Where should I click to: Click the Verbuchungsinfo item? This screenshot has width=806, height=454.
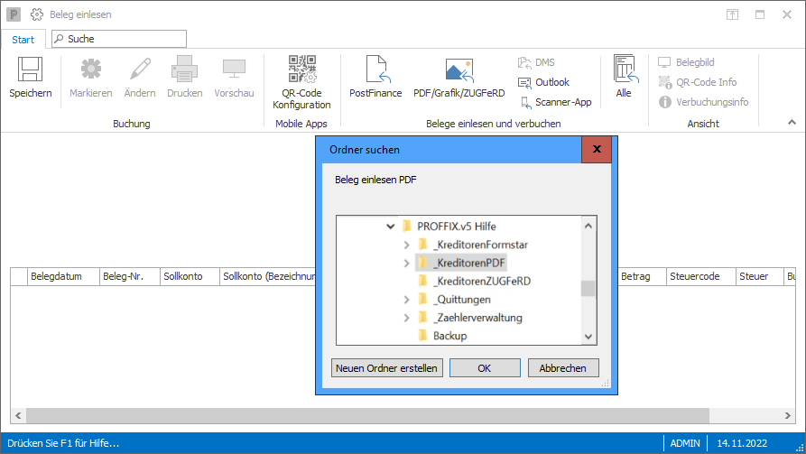pos(703,102)
